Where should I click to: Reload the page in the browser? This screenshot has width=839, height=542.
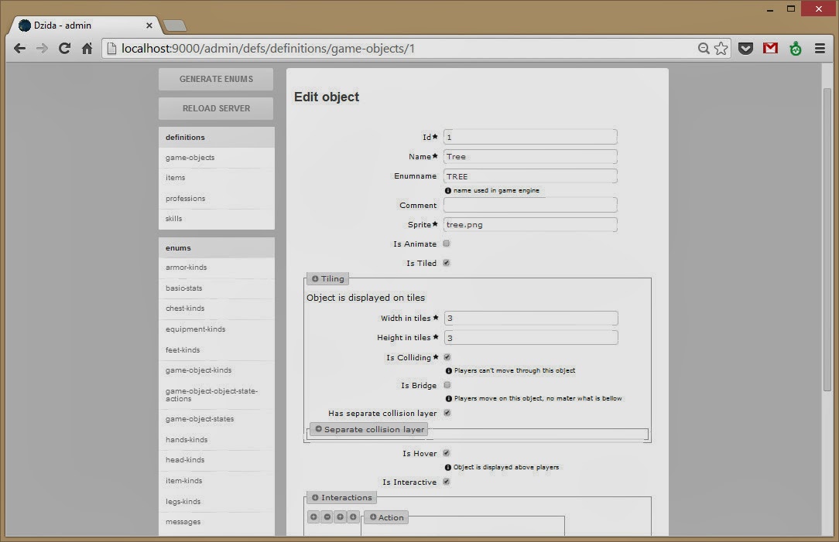pyautogui.click(x=65, y=48)
